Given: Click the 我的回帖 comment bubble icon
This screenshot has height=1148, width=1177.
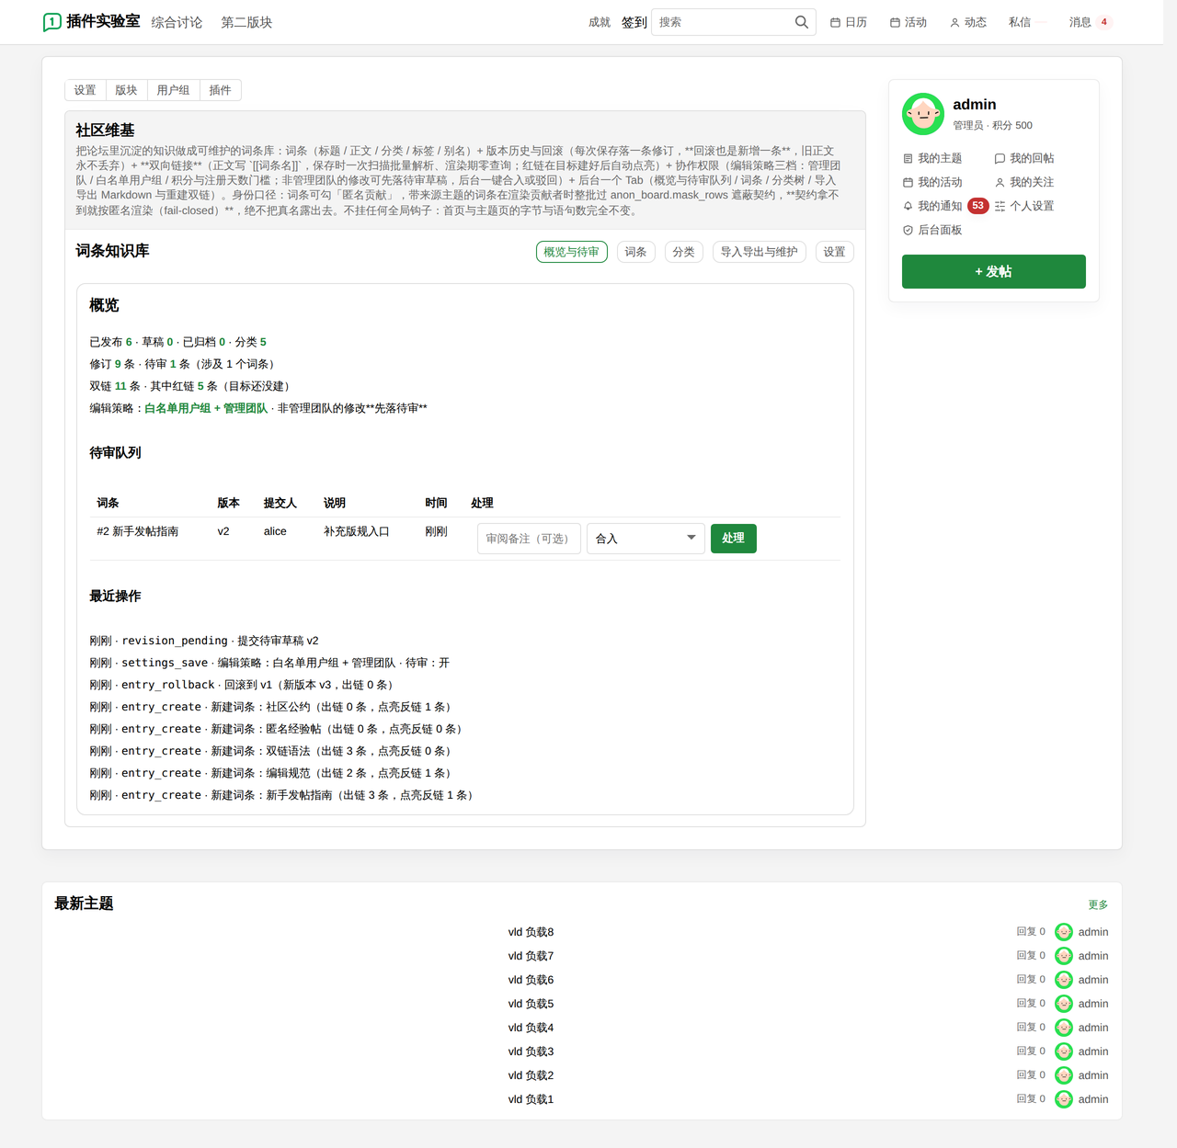Looking at the screenshot, I should 1000,159.
